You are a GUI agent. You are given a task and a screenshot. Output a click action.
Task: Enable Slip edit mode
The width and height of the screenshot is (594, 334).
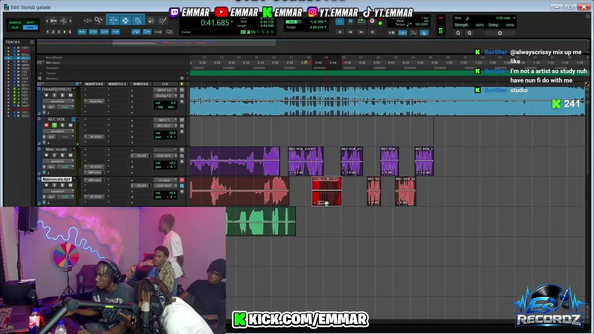tap(15, 27)
